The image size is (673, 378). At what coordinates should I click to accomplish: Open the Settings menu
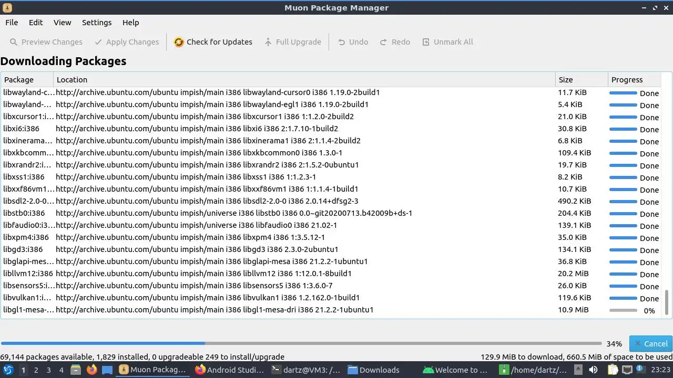pyautogui.click(x=97, y=23)
